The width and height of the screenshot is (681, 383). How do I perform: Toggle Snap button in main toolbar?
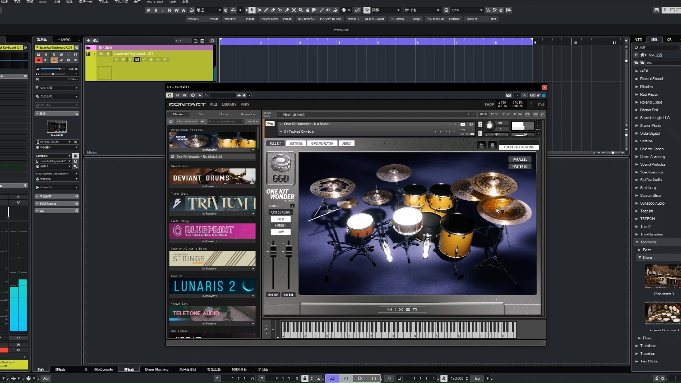tap(366, 10)
